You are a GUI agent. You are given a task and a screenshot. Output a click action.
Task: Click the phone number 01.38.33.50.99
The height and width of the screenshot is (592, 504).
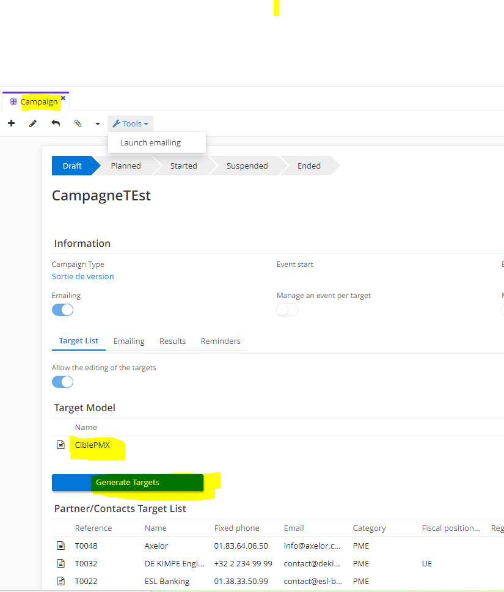[x=241, y=582]
